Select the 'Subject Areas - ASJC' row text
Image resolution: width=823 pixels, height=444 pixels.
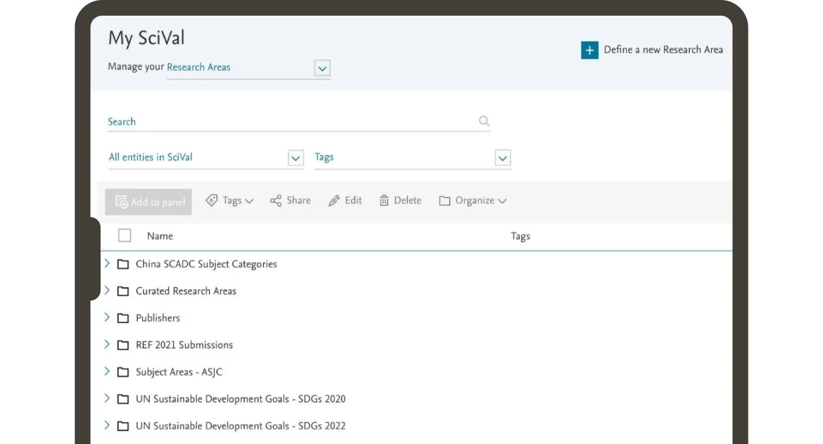(x=179, y=372)
